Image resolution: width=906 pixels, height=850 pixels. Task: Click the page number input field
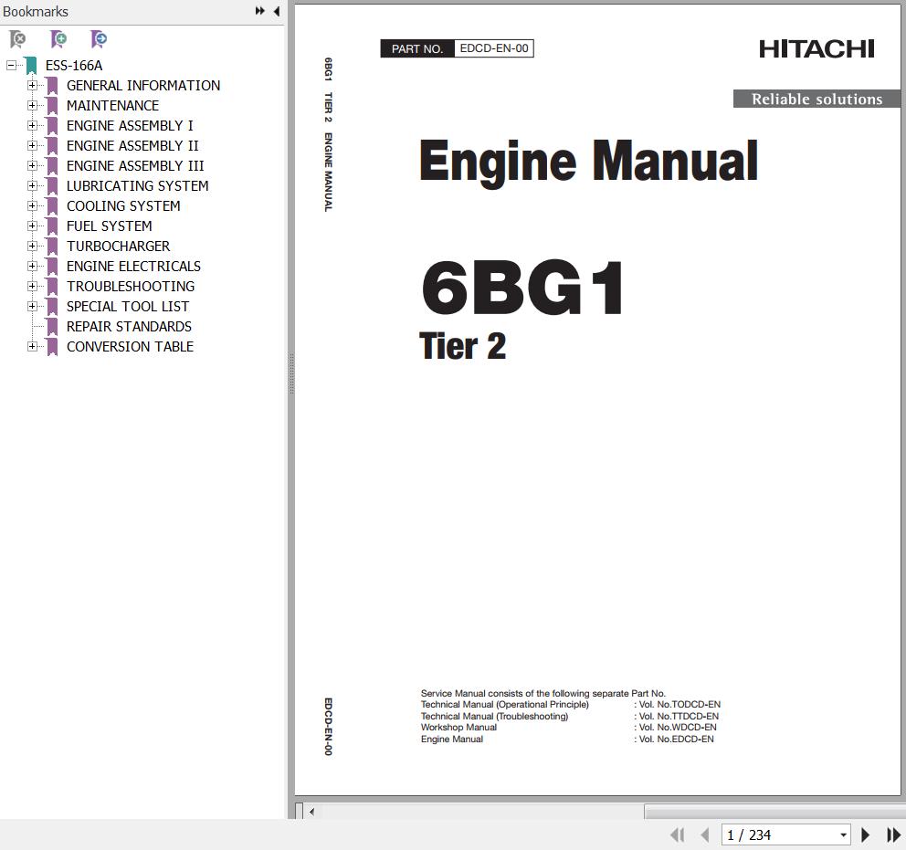tap(778, 835)
